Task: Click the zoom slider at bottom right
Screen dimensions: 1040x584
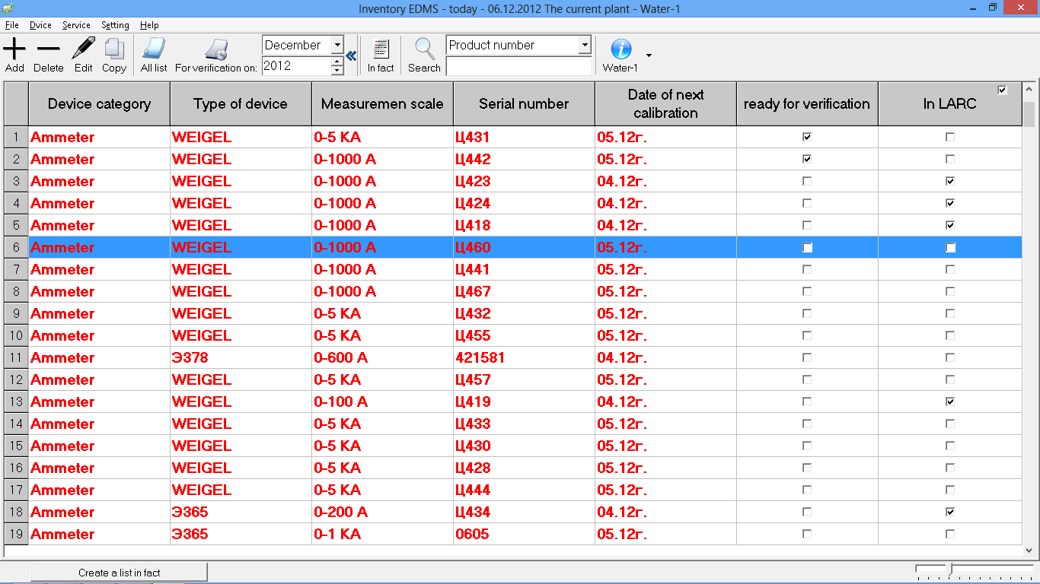Action: [949, 570]
